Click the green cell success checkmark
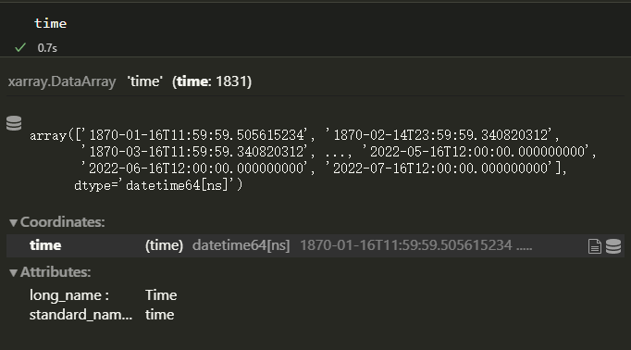This screenshot has width=631, height=350. (x=20, y=47)
